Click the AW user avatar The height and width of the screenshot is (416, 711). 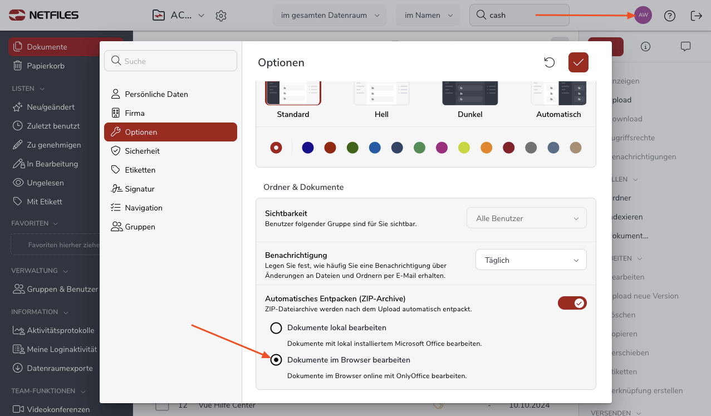643,15
